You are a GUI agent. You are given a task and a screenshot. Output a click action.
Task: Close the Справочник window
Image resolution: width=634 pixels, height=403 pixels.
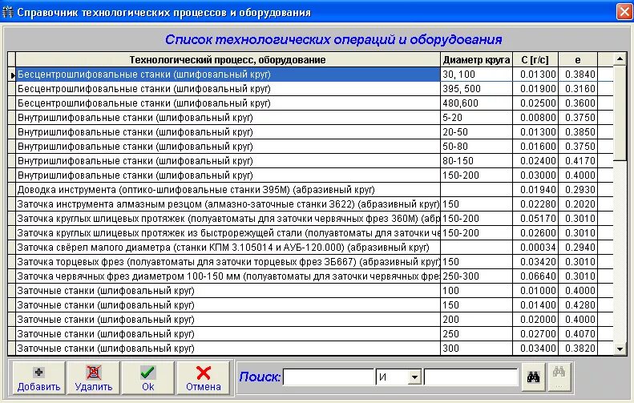tap(624, 12)
